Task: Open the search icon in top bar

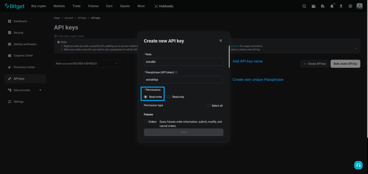Action: tap(304, 6)
